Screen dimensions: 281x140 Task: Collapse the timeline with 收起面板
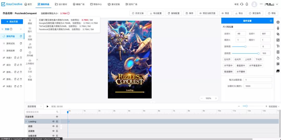point(274,106)
